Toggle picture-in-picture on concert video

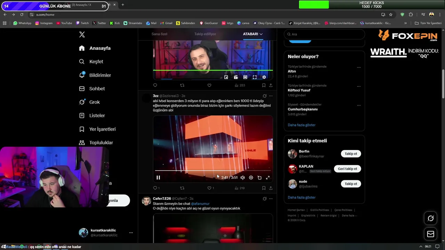click(x=259, y=177)
